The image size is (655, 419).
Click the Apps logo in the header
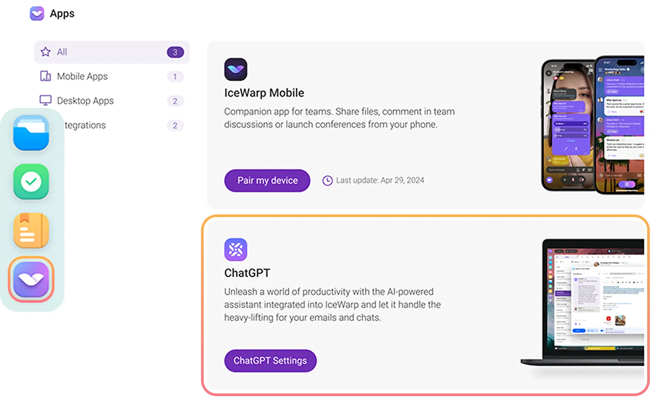[37, 13]
